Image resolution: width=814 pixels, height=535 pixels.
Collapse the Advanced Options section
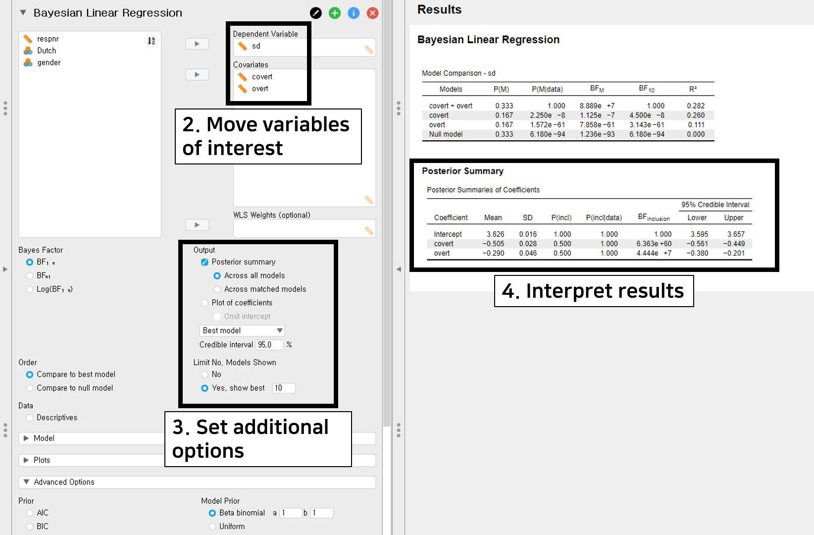click(63, 482)
